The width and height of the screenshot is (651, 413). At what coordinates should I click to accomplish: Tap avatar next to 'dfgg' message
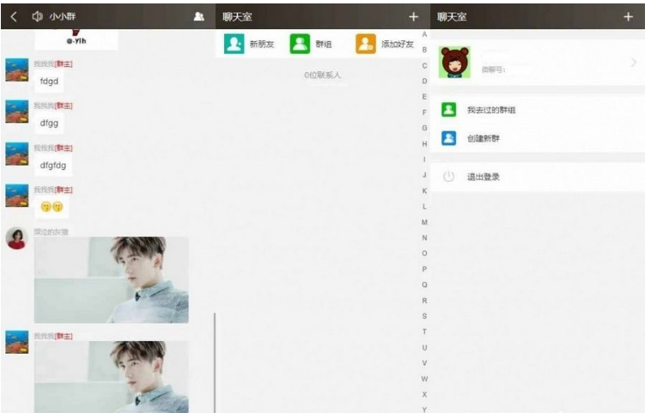17,112
